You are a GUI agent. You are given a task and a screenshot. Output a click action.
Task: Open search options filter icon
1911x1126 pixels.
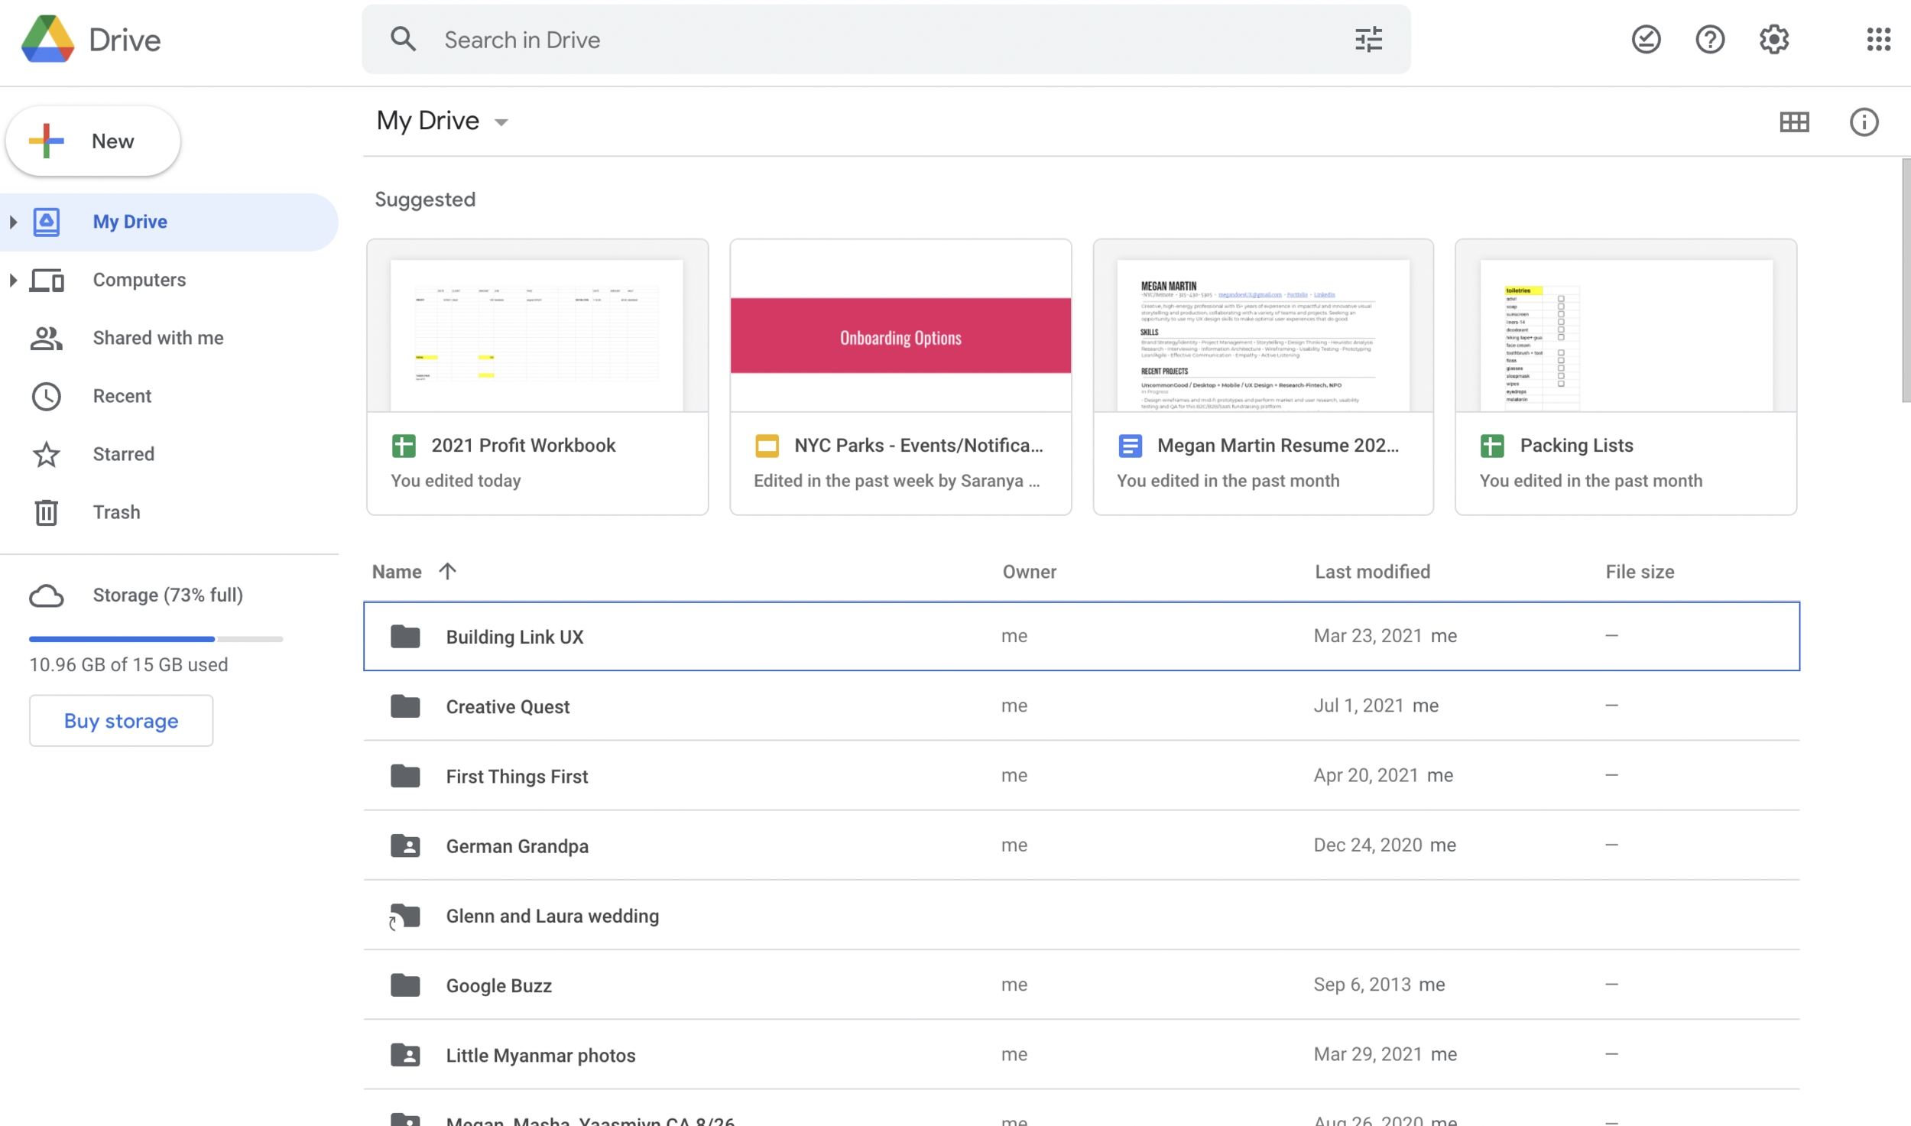coord(1368,39)
